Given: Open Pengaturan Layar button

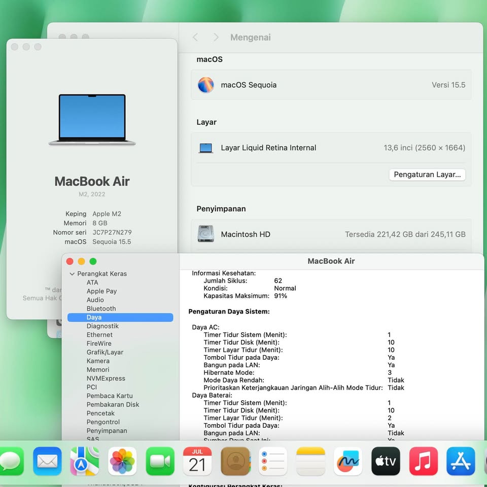Looking at the screenshot, I should [427, 175].
